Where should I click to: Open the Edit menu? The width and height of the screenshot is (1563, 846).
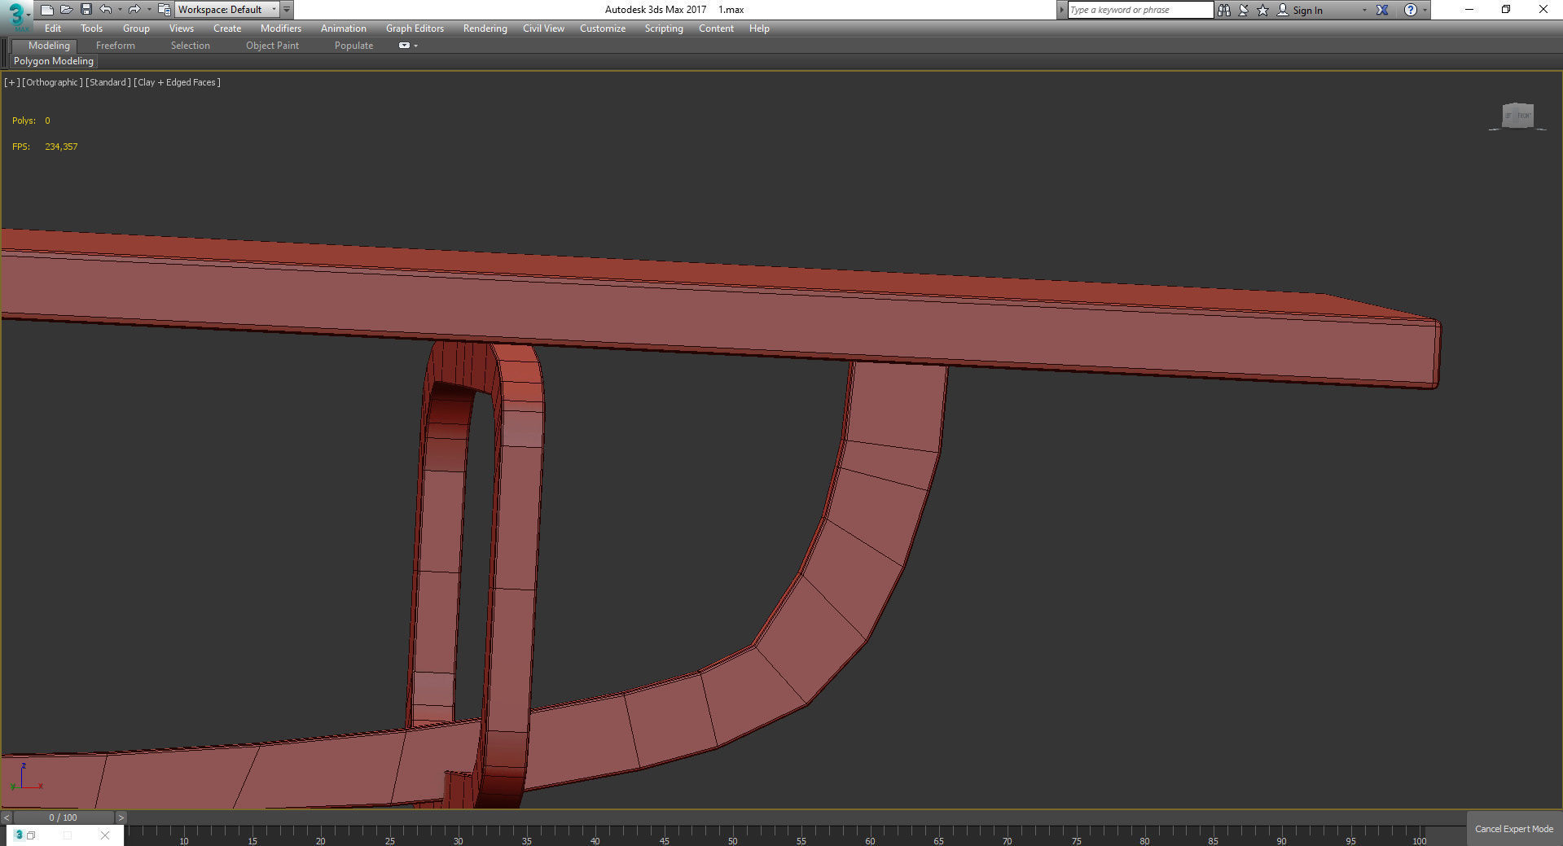point(53,28)
